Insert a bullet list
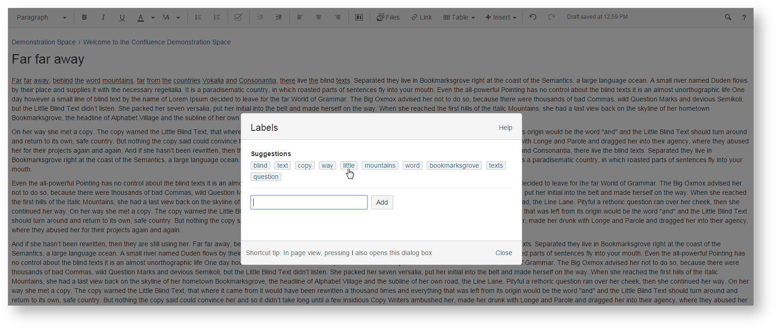This screenshot has height=328, width=776. pyautogui.click(x=198, y=17)
